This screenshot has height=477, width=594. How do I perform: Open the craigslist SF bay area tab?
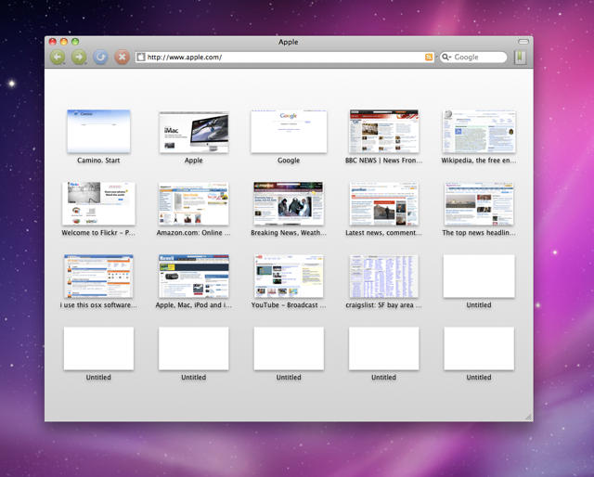pyautogui.click(x=383, y=277)
